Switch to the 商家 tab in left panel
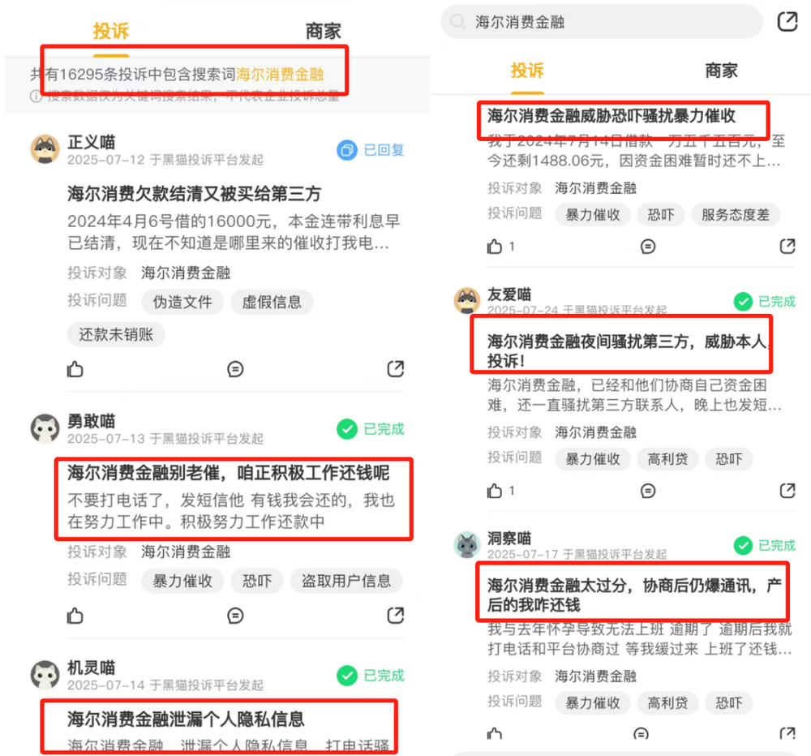The height and width of the screenshot is (756, 811). pyautogui.click(x=324, y=31)
